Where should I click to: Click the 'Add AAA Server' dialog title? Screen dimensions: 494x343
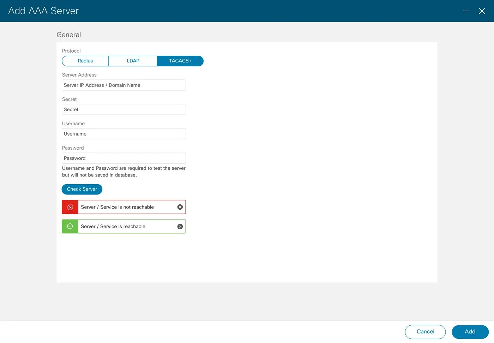(x=43, y=11)
